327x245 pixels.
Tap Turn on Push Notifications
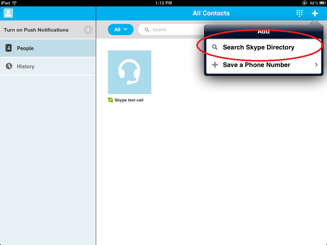tap(36, 30)
